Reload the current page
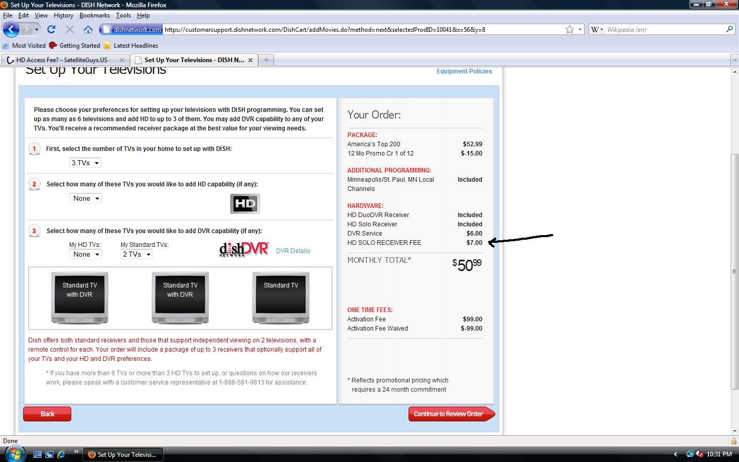This screenshot has height=462, width=739. 51,29
